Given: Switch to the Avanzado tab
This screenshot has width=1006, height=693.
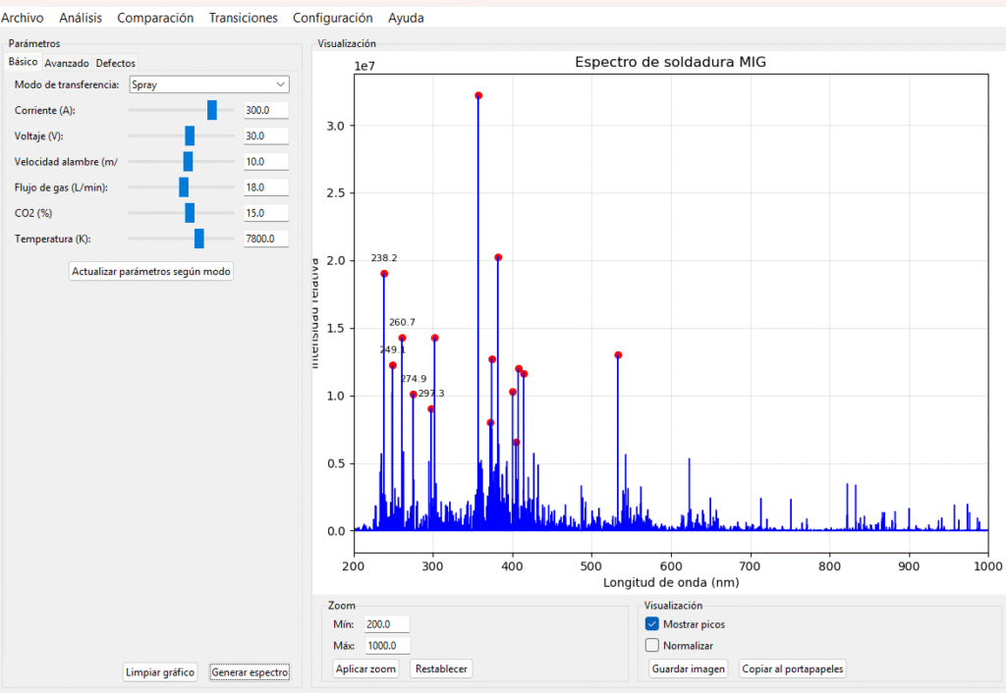Looking at the screenshot, I should (67, 63).
